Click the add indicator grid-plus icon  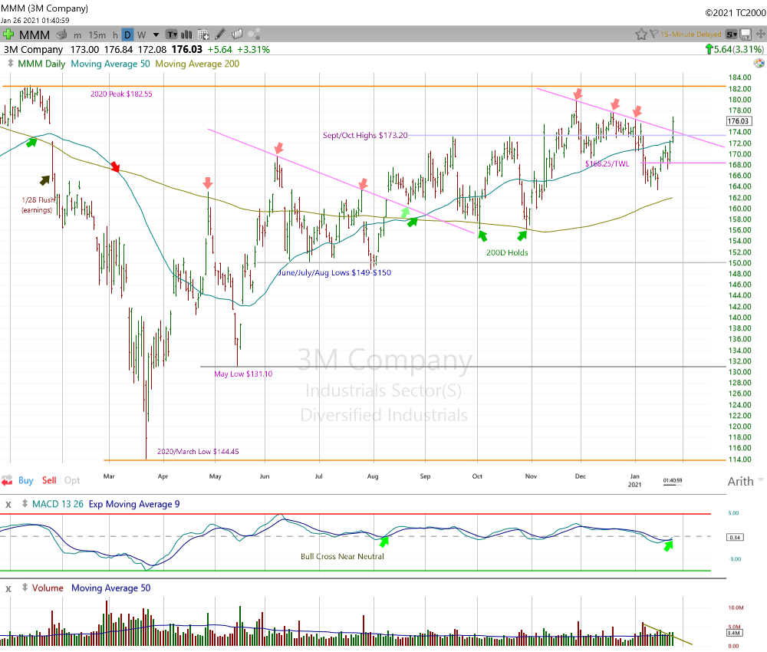coord(203,35)
